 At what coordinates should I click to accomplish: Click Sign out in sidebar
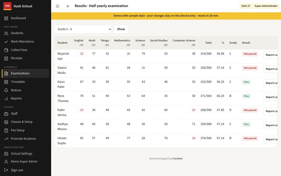[x=26, y=170]
